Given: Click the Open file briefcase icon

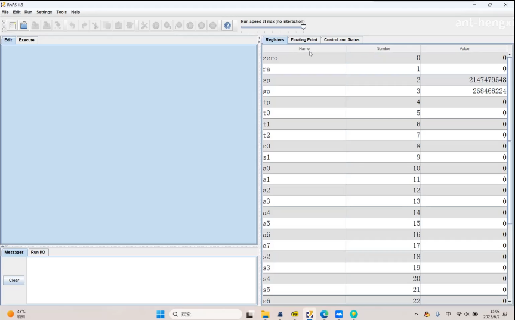Looking at the screenshot, I should point(24,26).
